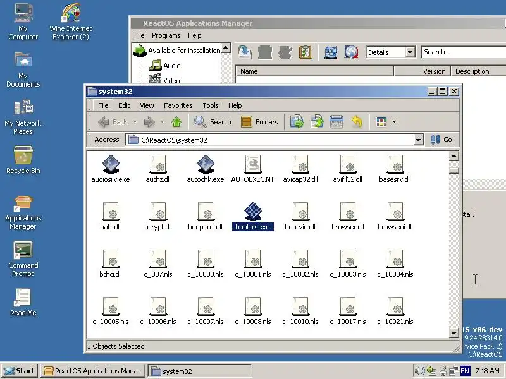Click the Description column header

click(x=479, y=71)
